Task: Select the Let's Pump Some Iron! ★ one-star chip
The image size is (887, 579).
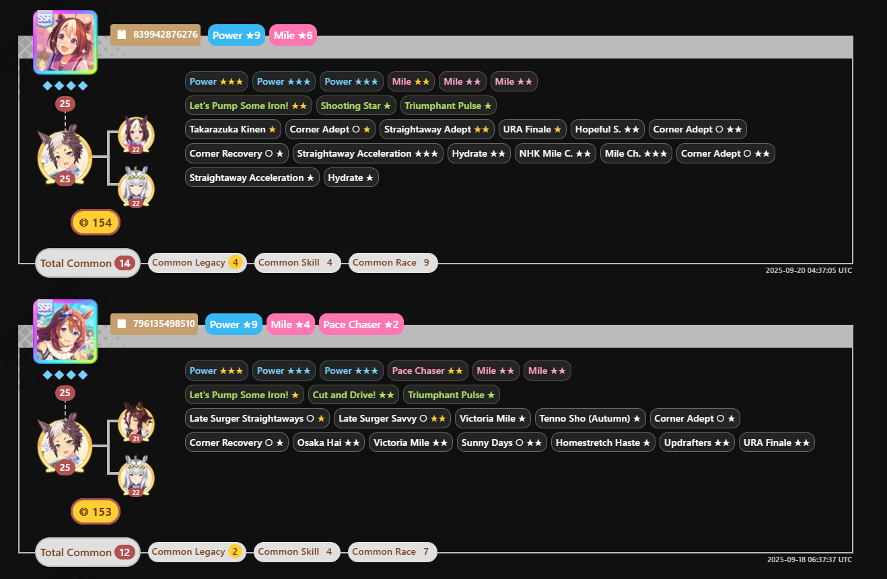Action: (x=244, y=395)
